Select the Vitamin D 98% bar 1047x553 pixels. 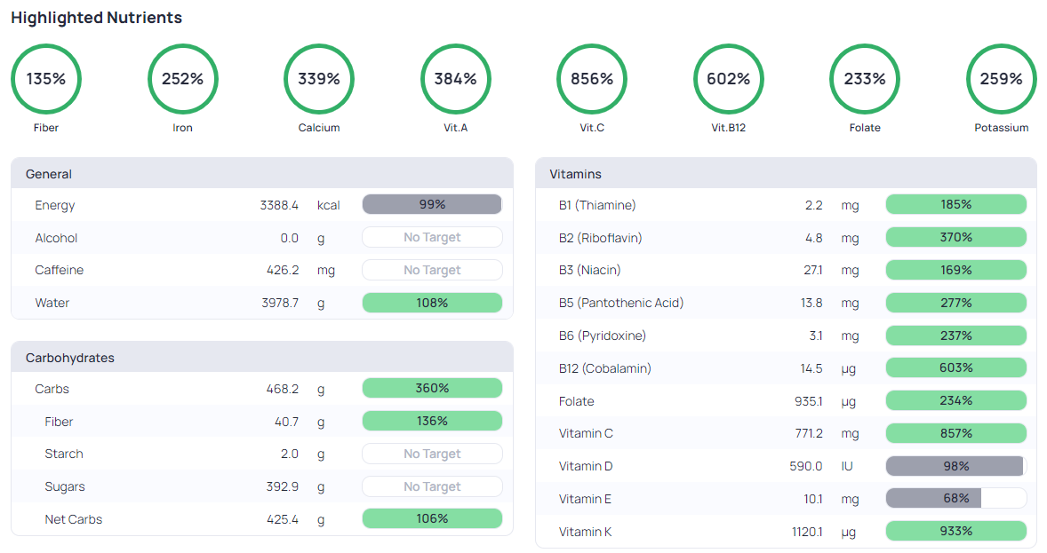955,466
